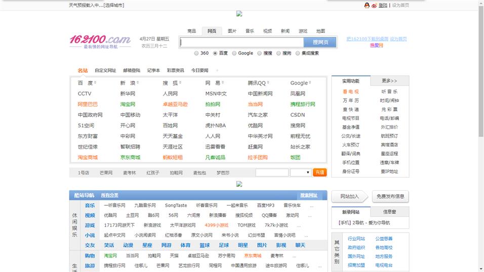This screenshot has height=272, width=484.
Task: Switch to the 地图 search tab
Action: 320,31
